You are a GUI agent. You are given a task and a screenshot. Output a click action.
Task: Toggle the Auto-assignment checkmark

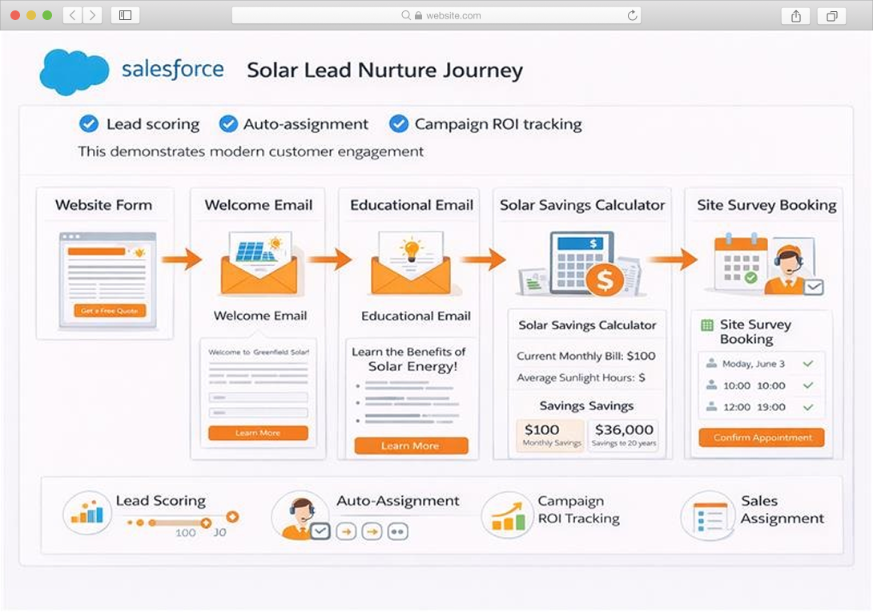228,124
